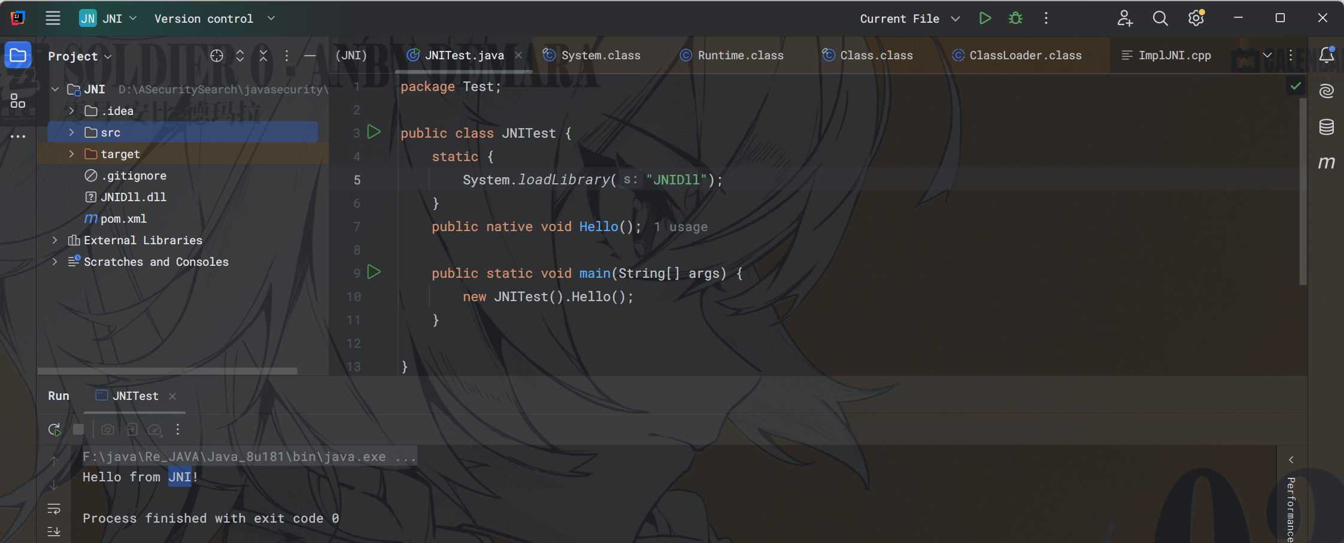
Task: Open editor tabs options menu
Action: click(x=1291, y=55)
